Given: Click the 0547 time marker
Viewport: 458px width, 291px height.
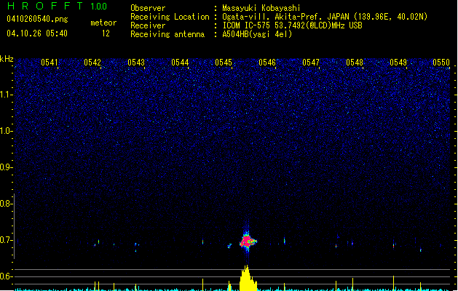Looking at the screenshot, I should [x=311, y=62].
